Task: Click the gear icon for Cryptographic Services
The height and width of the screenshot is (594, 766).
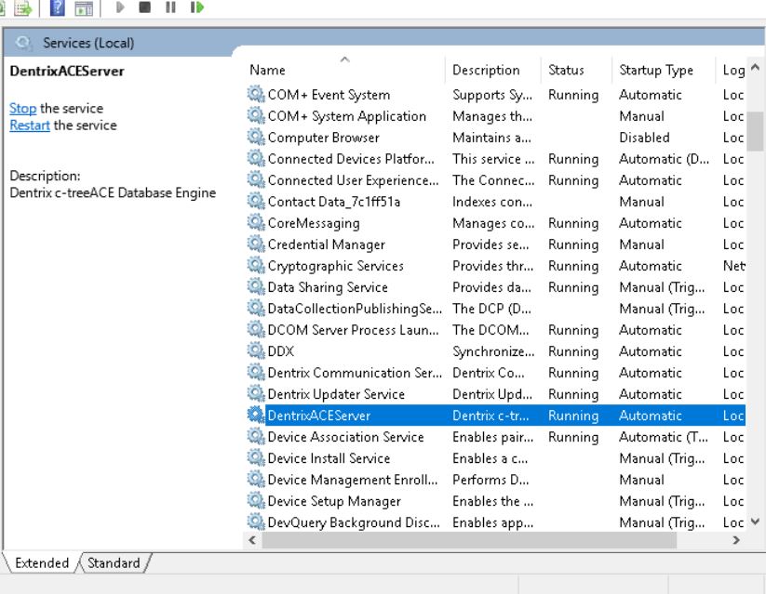Action: click(x=256, y=265)
